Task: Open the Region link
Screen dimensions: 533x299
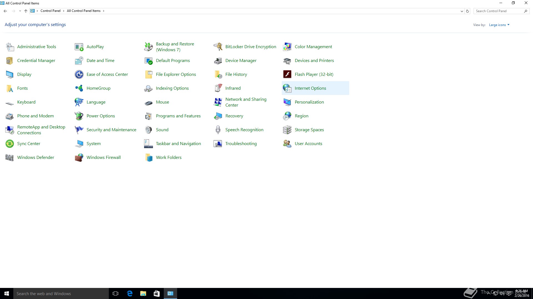Action: [x=301, y=116]
